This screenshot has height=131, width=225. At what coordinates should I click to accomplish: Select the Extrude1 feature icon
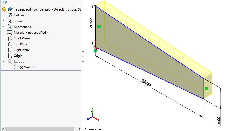coord(10,62)
